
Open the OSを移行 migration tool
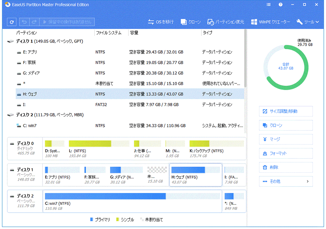point(161,22)
